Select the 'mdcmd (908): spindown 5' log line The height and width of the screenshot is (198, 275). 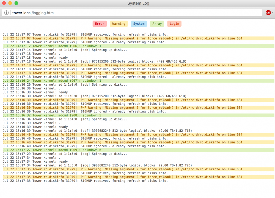[139, 115]
